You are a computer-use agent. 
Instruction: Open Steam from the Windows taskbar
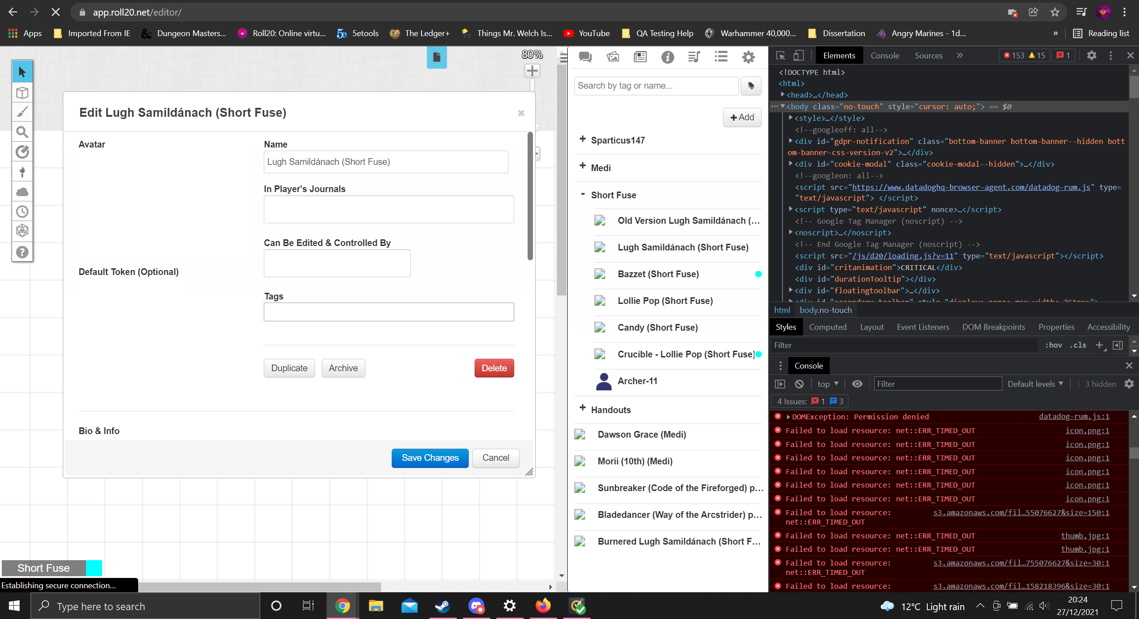click(x=442, y=606)
